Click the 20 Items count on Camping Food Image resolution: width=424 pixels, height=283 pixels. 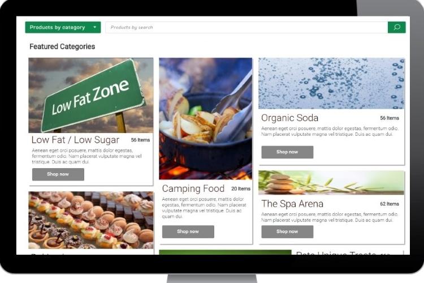point(241,188)
